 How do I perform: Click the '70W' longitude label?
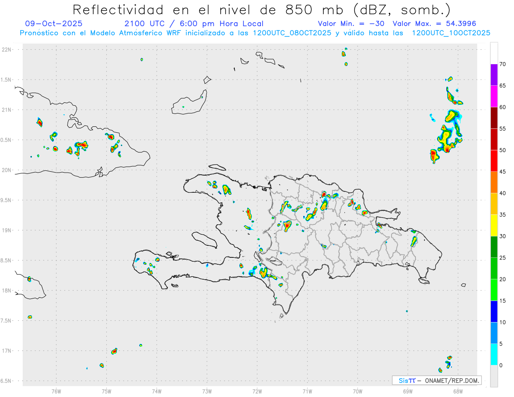pyautogui.click(x=358, y=391)
